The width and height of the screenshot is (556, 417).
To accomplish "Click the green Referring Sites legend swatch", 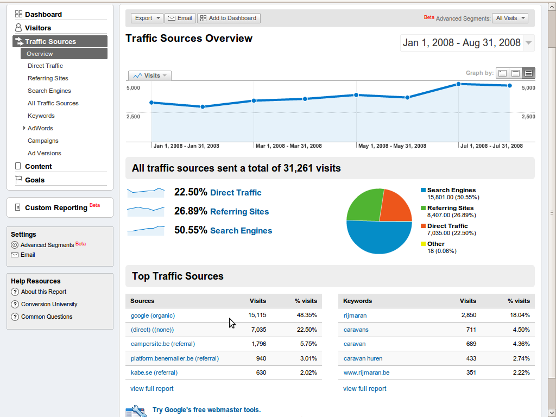I will pyautogui.click(x=423, y=208).
